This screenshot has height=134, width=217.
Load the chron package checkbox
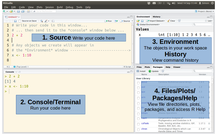(x=138, y=129)
